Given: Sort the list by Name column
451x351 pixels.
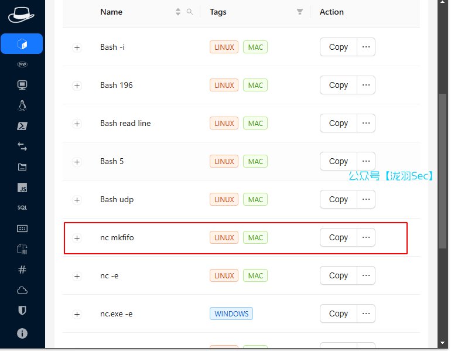Looking at the screenshot, I should 178,12.
